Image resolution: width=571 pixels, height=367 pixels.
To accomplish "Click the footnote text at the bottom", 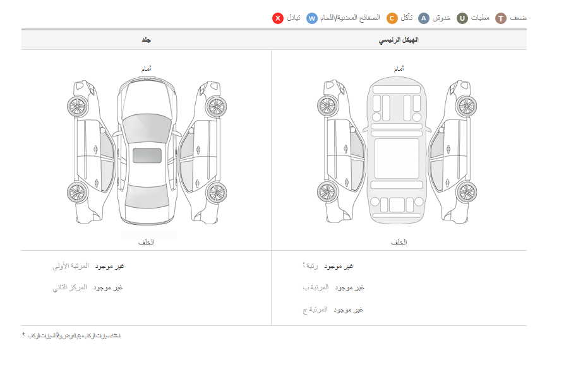I will click(x=73, y=335).
